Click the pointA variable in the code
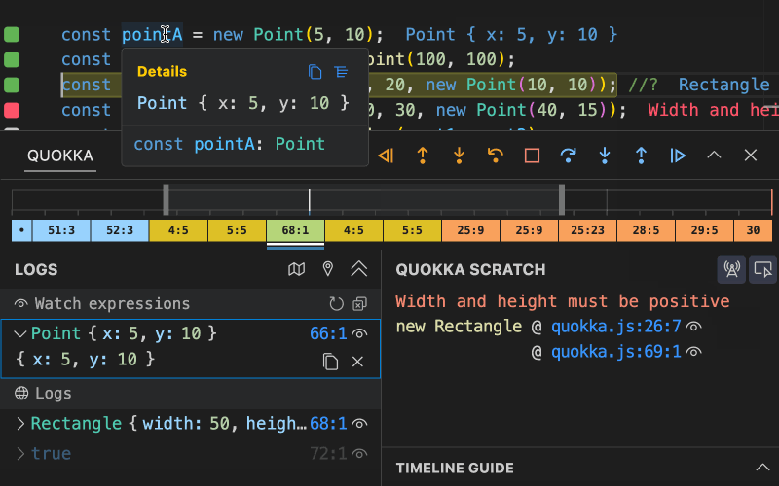This screenshot has width=779, height=486. (152, 35)
